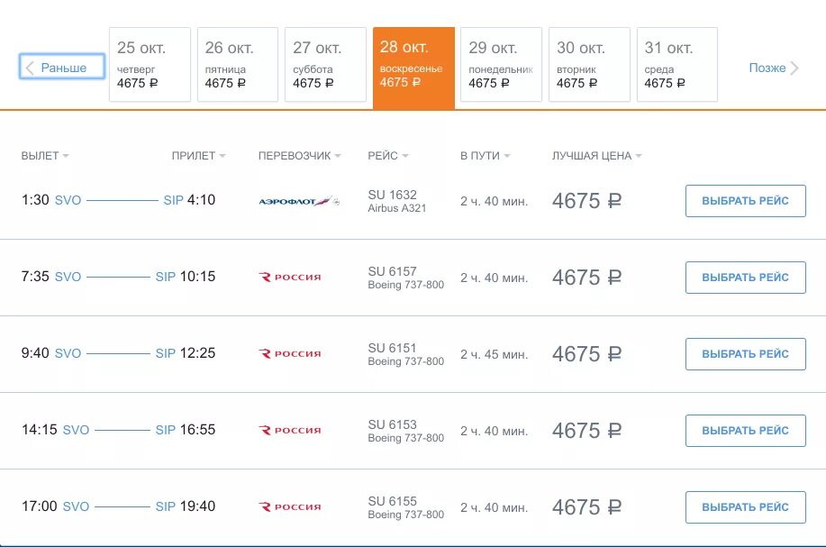
Task: Click the Aeroflot airline logo
Action: tap(298, 201)
